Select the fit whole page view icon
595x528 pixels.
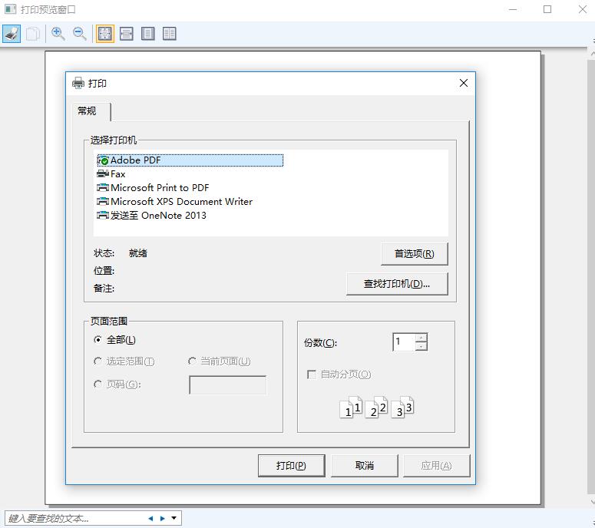(x=104, y=34)
